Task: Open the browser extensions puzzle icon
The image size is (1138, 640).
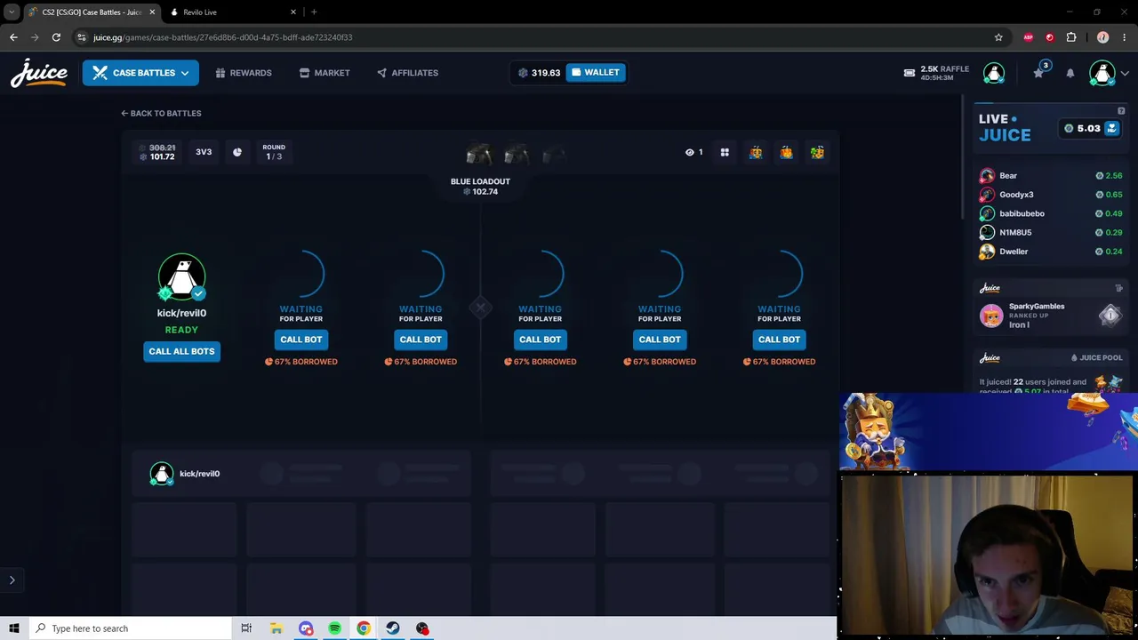Action: pos(1071,37)
